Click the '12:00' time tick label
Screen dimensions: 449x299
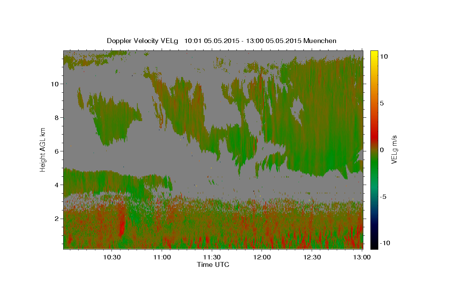point(262,257)
